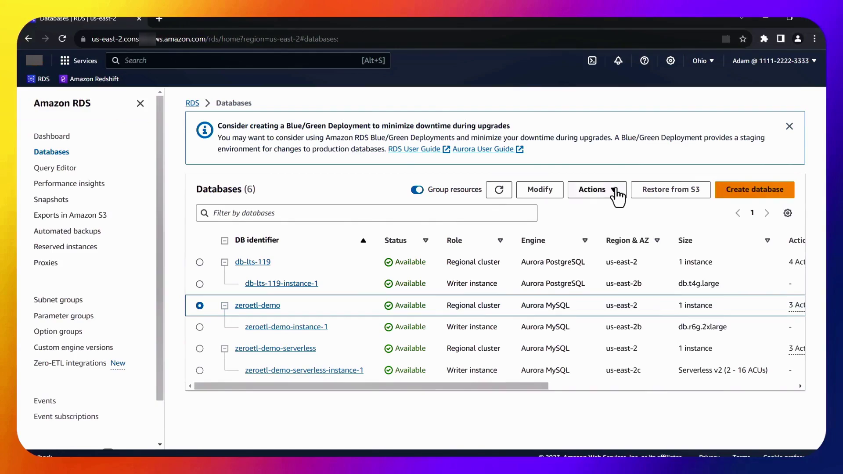Open the zeroetl-demo-instance-1 link
This screenshot has width=843, height=474.
pyautogui.click(x=286, y=327)
